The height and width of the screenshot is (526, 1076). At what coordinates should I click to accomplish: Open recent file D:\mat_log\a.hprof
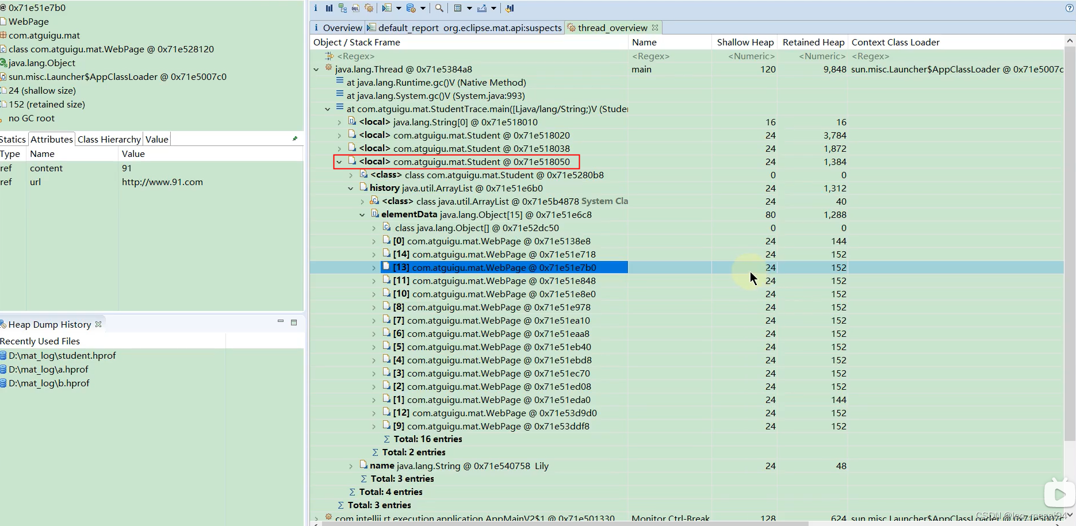coord(48,369)
